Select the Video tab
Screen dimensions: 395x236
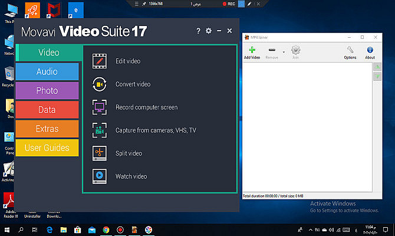tap(49, 53)
